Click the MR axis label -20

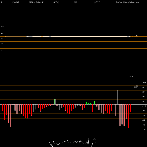[143, 111]
